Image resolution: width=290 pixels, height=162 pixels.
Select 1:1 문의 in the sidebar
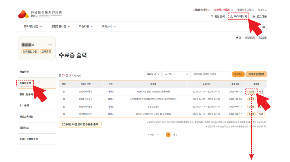[24, 105]
